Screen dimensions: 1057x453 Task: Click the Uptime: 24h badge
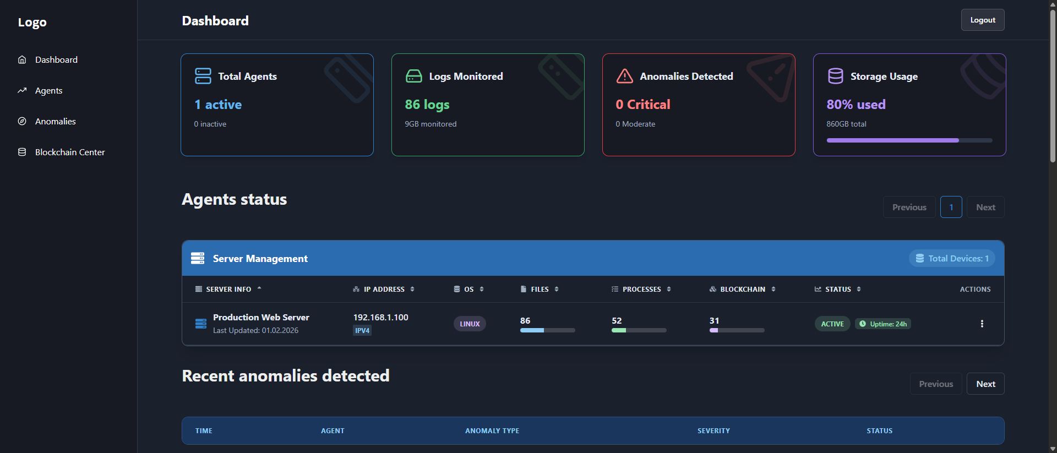883,324
